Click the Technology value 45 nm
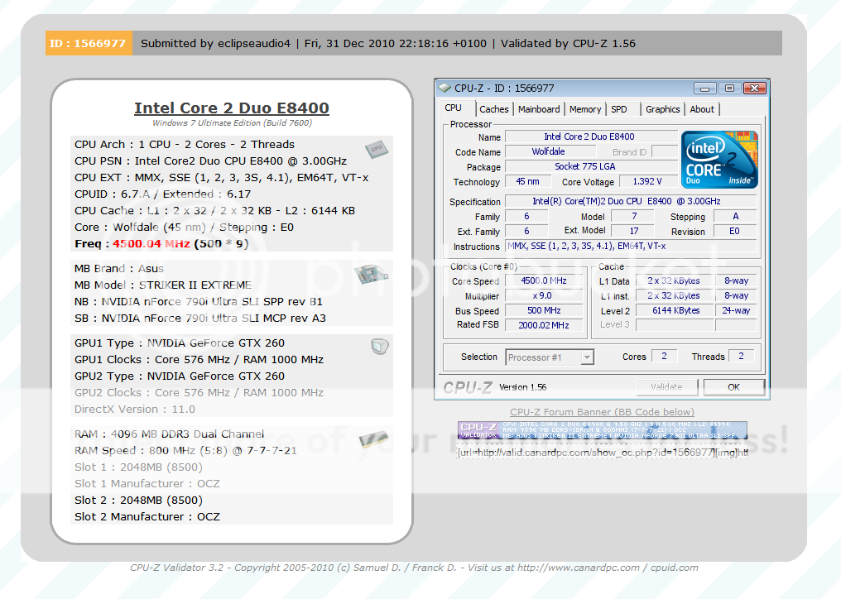This screenshot has width=841, height=599. pos(528,182)
